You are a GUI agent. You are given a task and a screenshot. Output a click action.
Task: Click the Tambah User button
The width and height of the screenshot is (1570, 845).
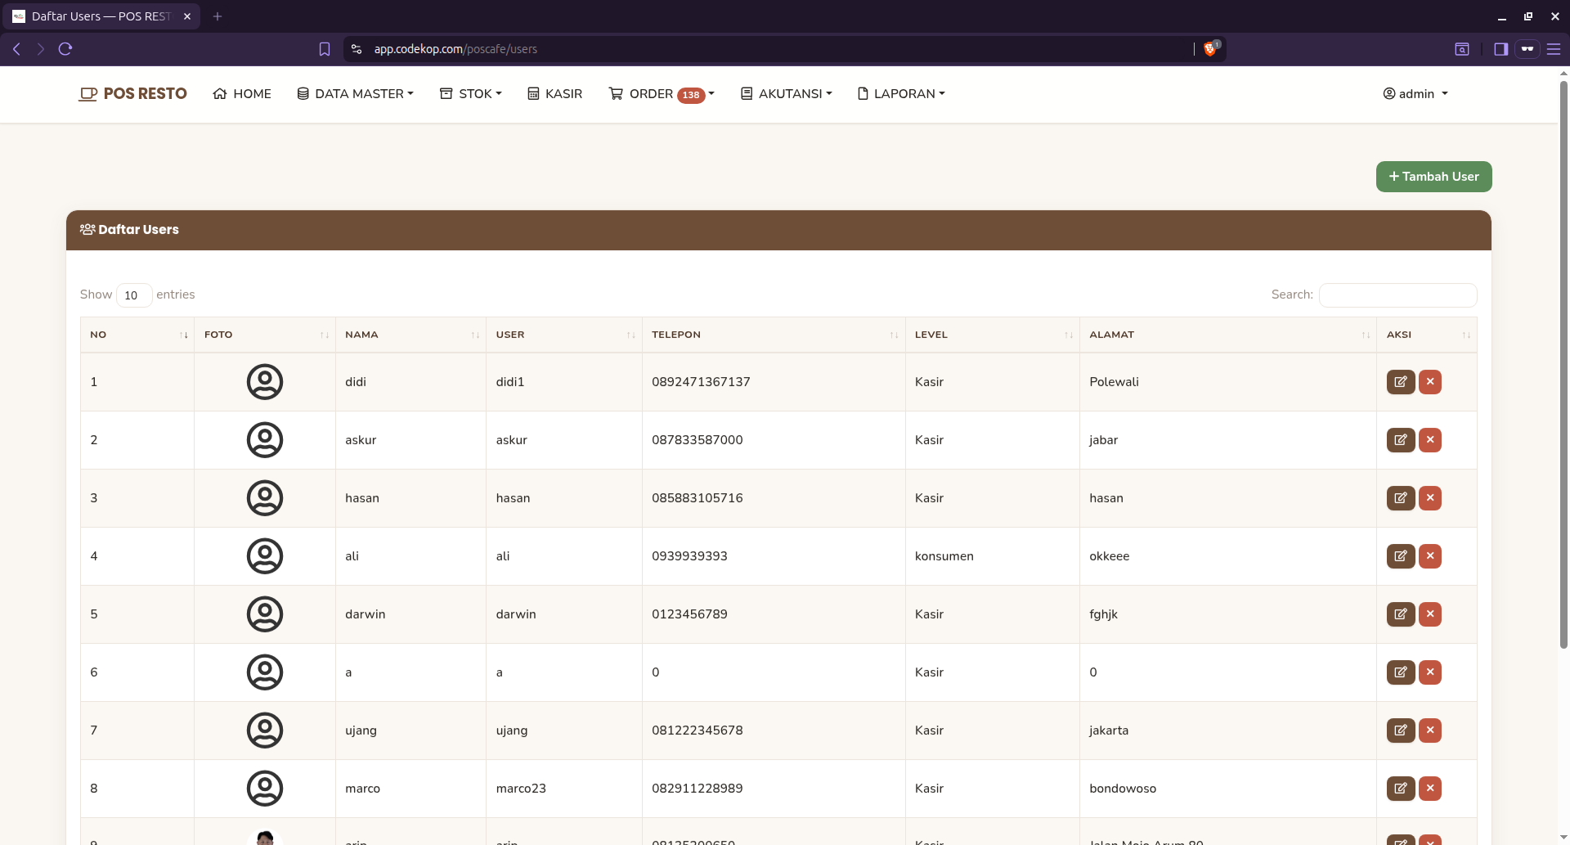coord(1433,177)
